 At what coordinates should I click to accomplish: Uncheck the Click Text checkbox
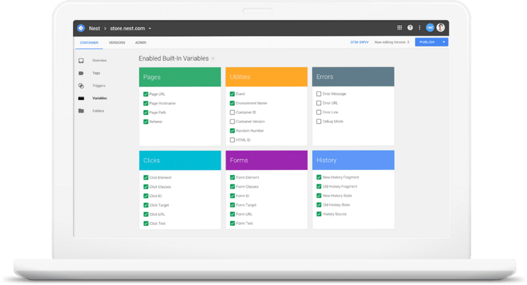tap(146, 223)
